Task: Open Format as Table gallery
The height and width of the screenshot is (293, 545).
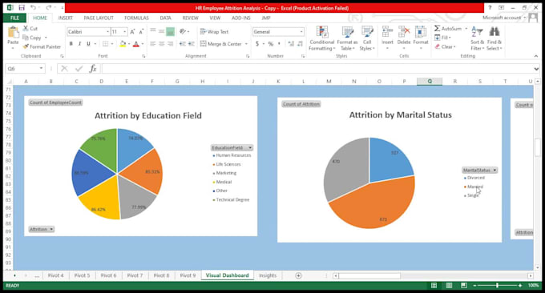Action: click(348, 38)
